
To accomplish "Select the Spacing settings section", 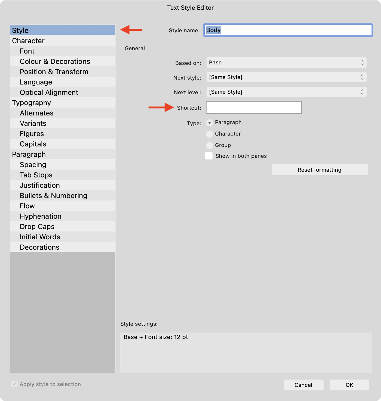I will pos(33,164).
